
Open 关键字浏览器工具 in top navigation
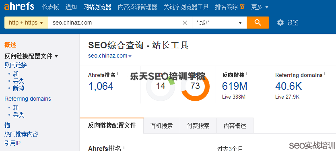pyautogui.click(x=186, y=7)
